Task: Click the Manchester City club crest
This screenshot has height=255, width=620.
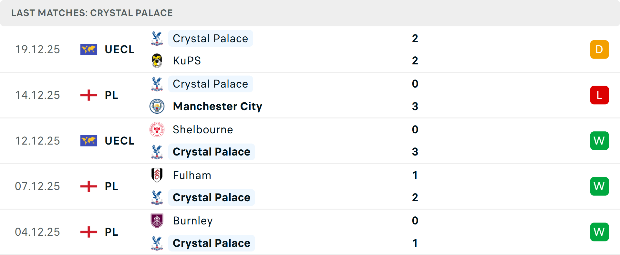Action: pyautogui.click(x=157, y=106)
